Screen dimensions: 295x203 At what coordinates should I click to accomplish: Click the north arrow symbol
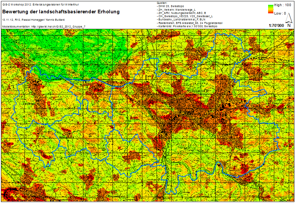pyautogui.click(x=289, y=23)
